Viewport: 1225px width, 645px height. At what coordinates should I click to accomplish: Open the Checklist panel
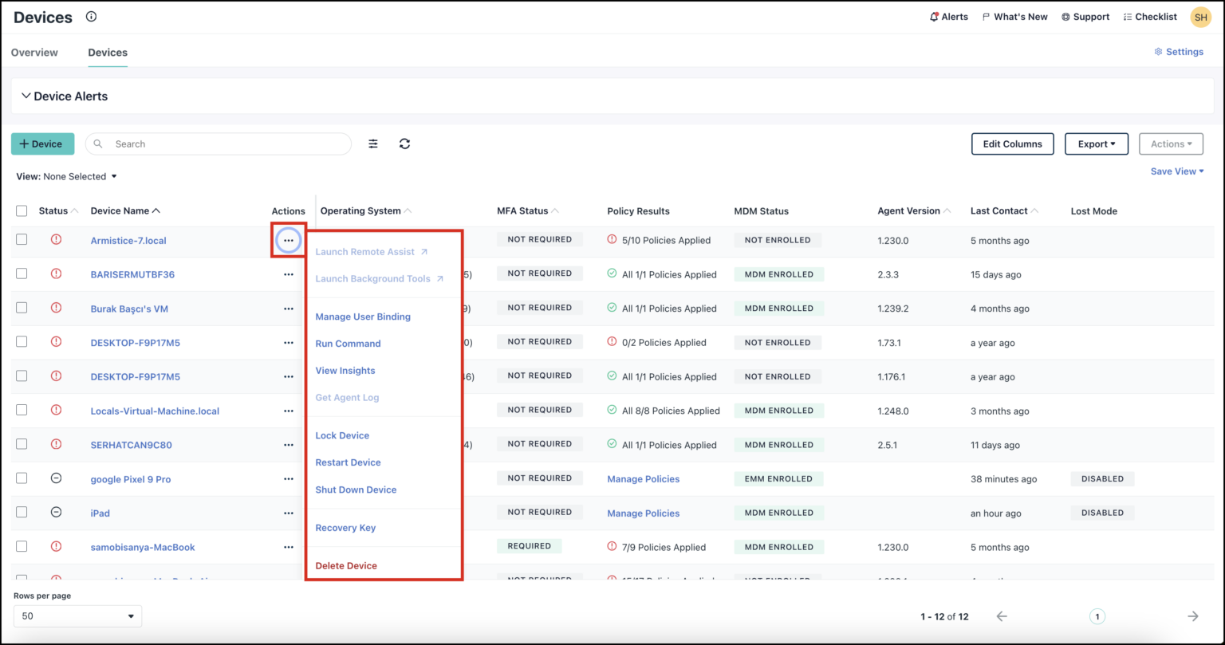click(1149, 16)
